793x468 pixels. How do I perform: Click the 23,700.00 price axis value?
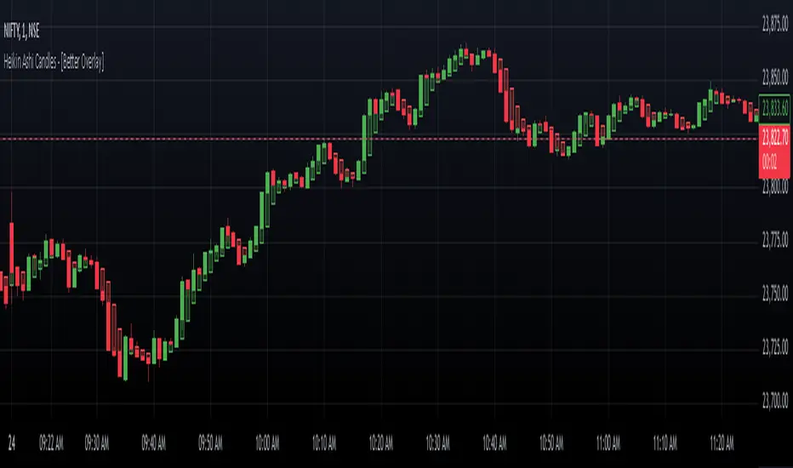click(775, 400)
